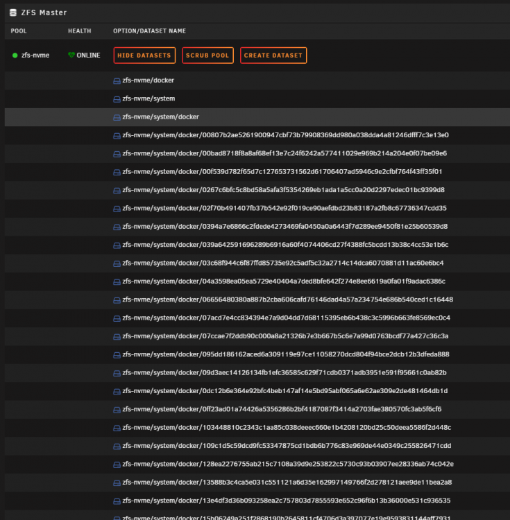Click the ZFS Master database stack icon

click(13, 12)
